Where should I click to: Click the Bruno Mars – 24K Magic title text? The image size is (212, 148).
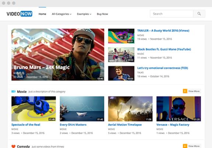click(x=42, y=67)
